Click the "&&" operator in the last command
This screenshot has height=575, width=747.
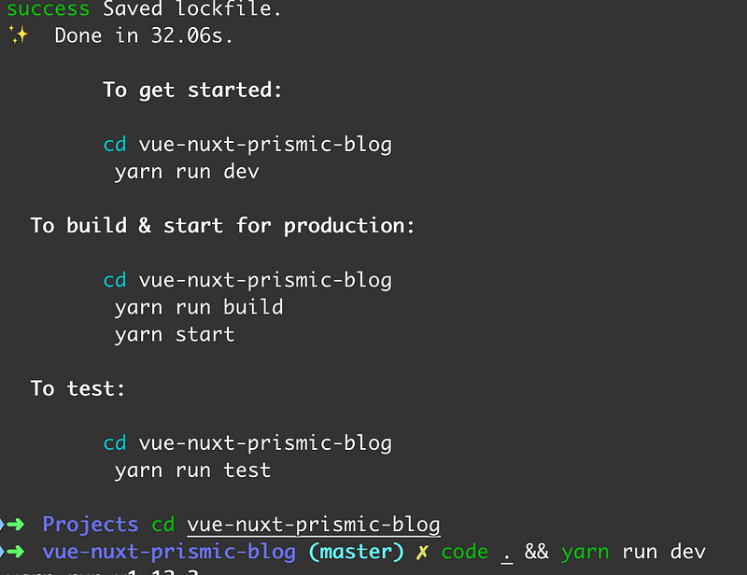[536, 552]
